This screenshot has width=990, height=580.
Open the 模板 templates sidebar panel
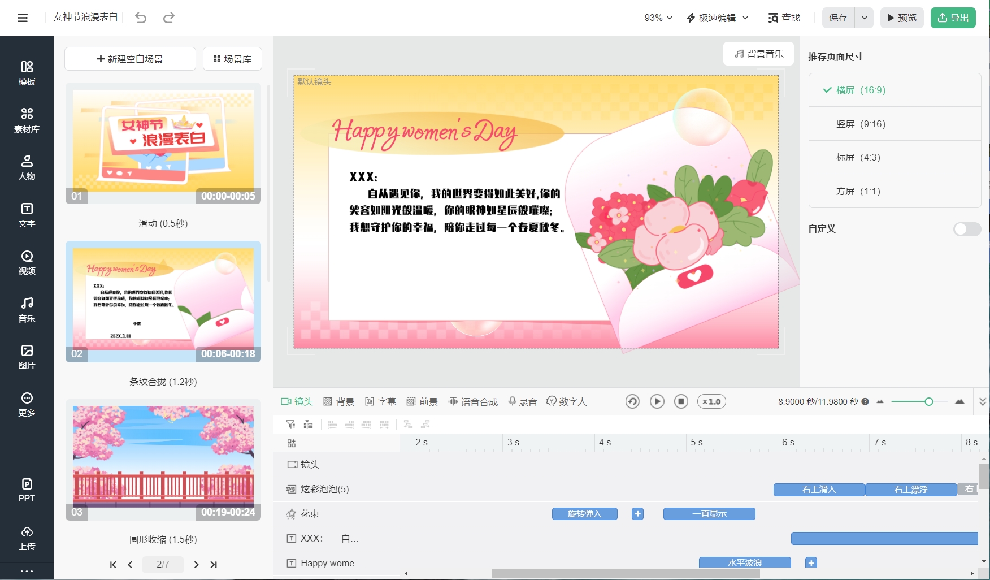(27, 73)
